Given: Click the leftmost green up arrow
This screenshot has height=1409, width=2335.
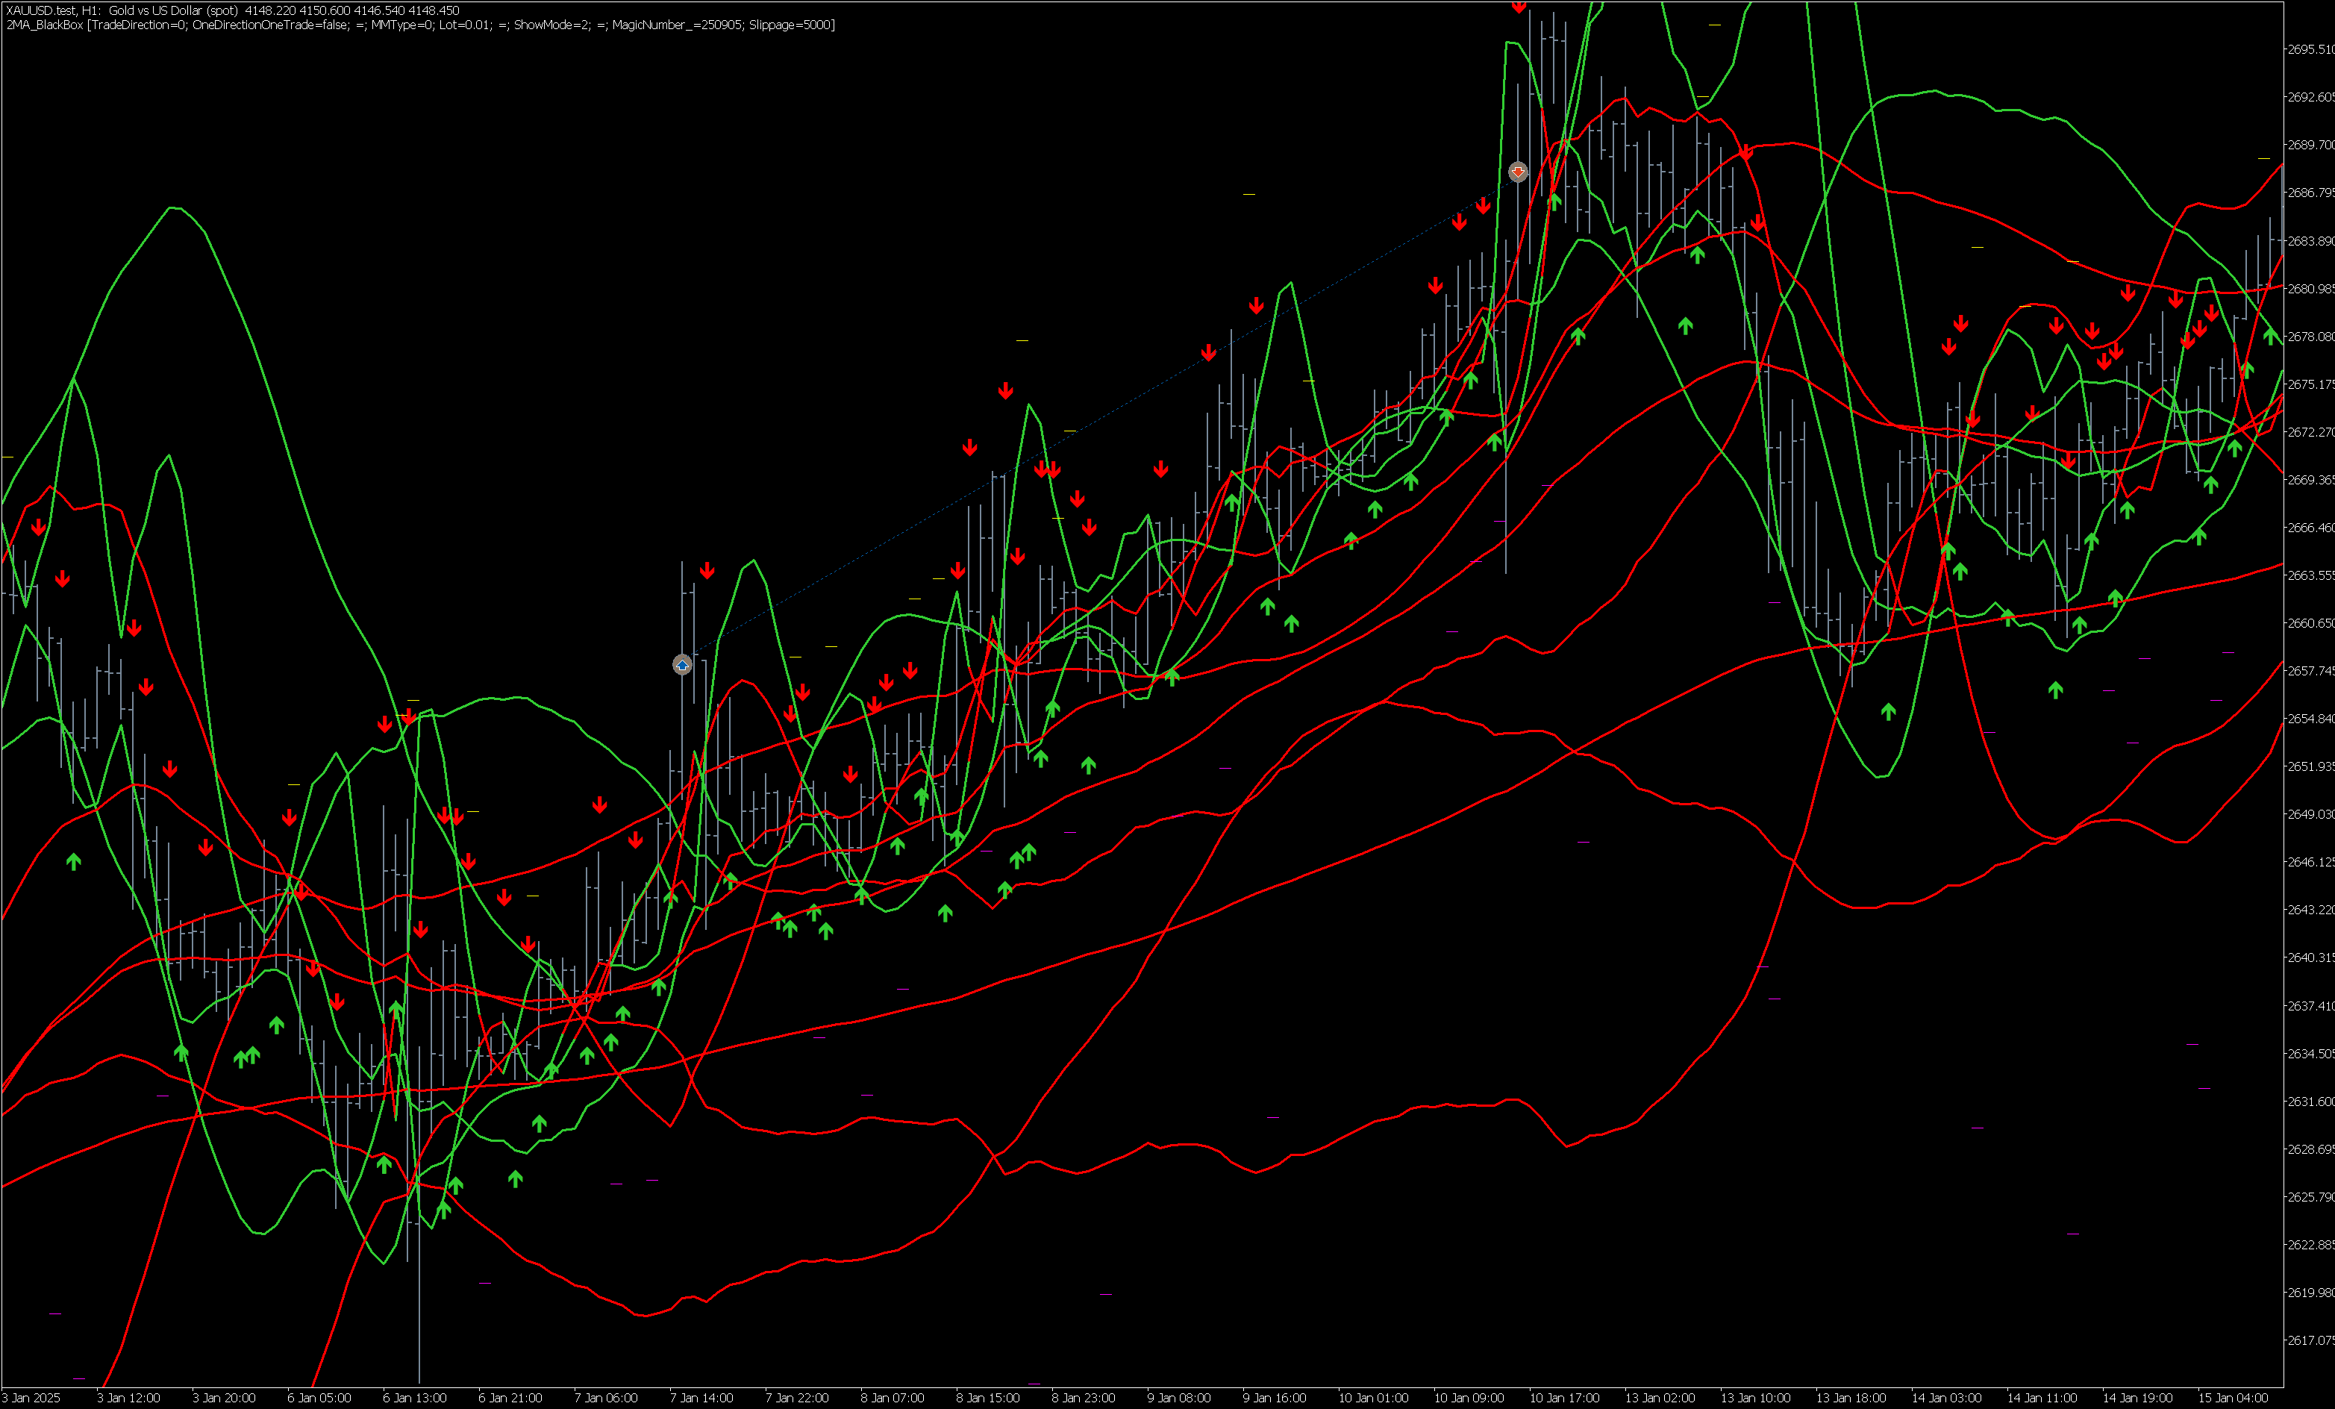Looking at the screenshot, I should tap(74, 861).
